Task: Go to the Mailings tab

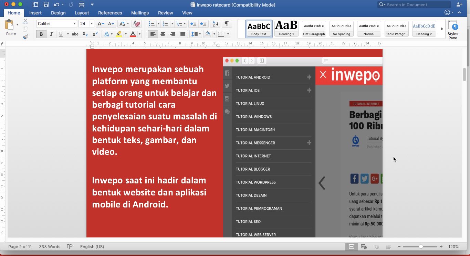Action: click(140, 13)
